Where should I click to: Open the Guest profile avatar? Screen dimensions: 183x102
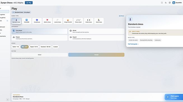[x=174, y=3]
